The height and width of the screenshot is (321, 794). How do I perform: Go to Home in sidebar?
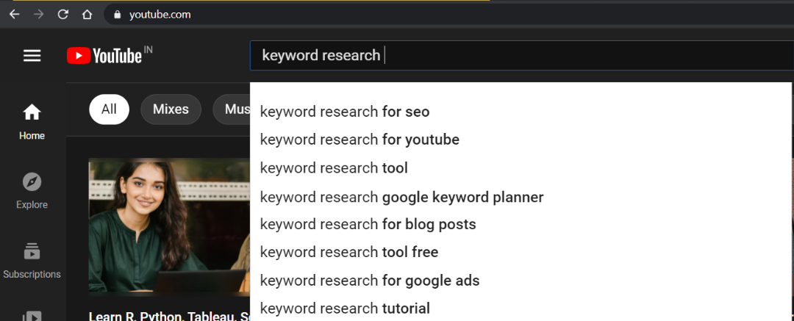(x=32, y=121)
